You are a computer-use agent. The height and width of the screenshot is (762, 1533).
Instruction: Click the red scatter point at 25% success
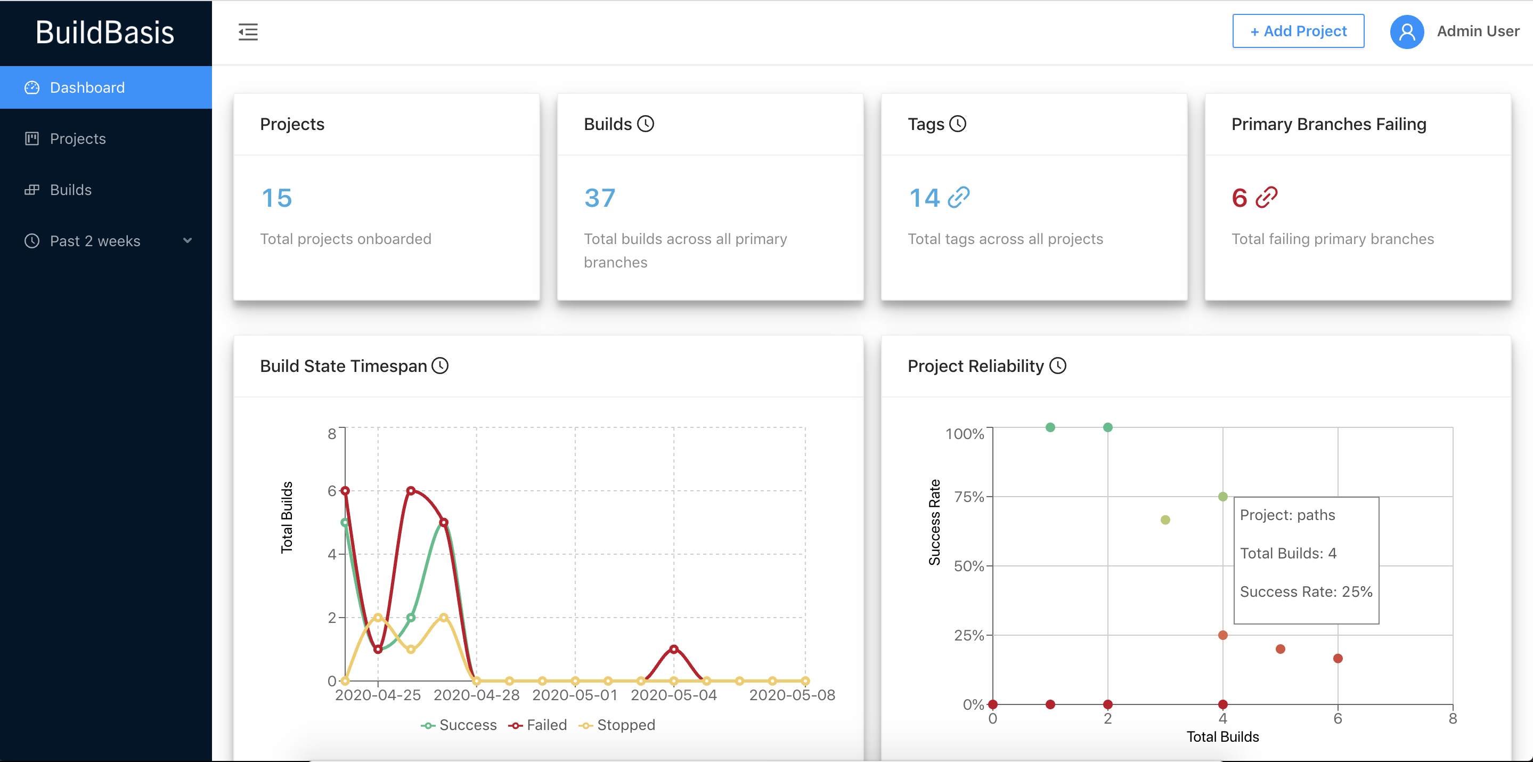tap(1222, 635)
